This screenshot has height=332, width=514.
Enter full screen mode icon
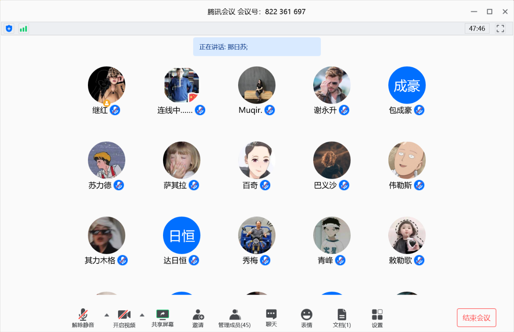(500, 29)
